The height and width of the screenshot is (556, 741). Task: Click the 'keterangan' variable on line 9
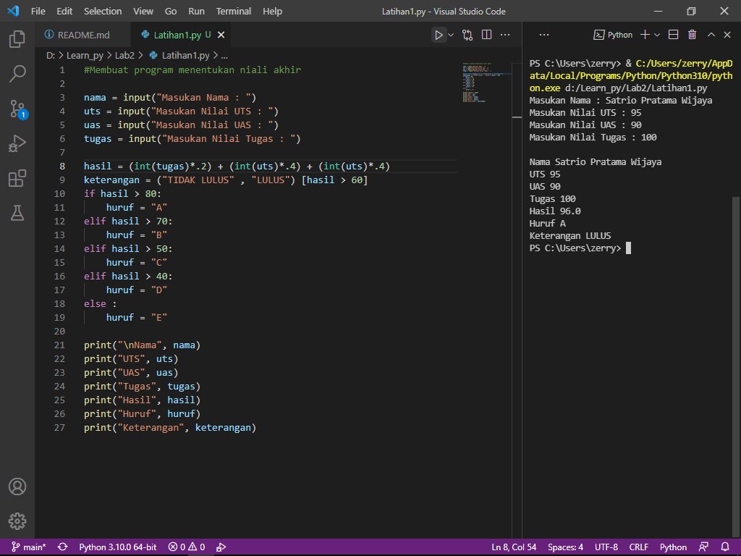pos(111,180)
